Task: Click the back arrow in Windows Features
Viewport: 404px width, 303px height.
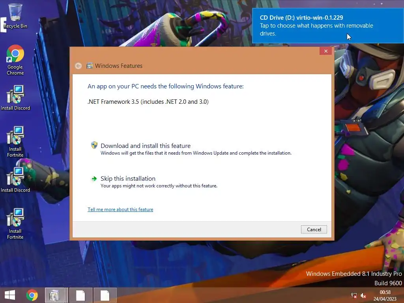Action: [x=79, y=66]
